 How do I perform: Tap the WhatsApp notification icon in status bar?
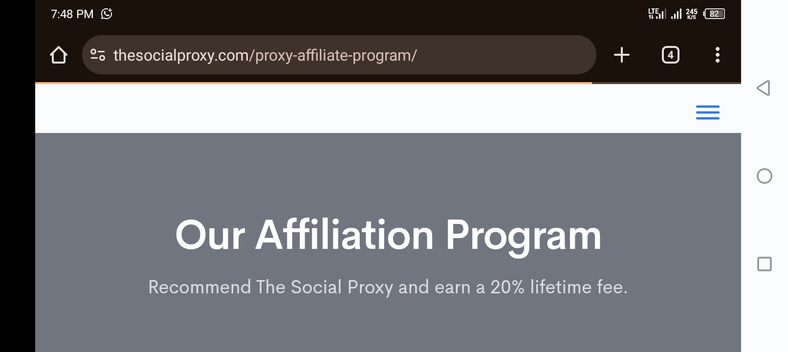coord(107,14)
